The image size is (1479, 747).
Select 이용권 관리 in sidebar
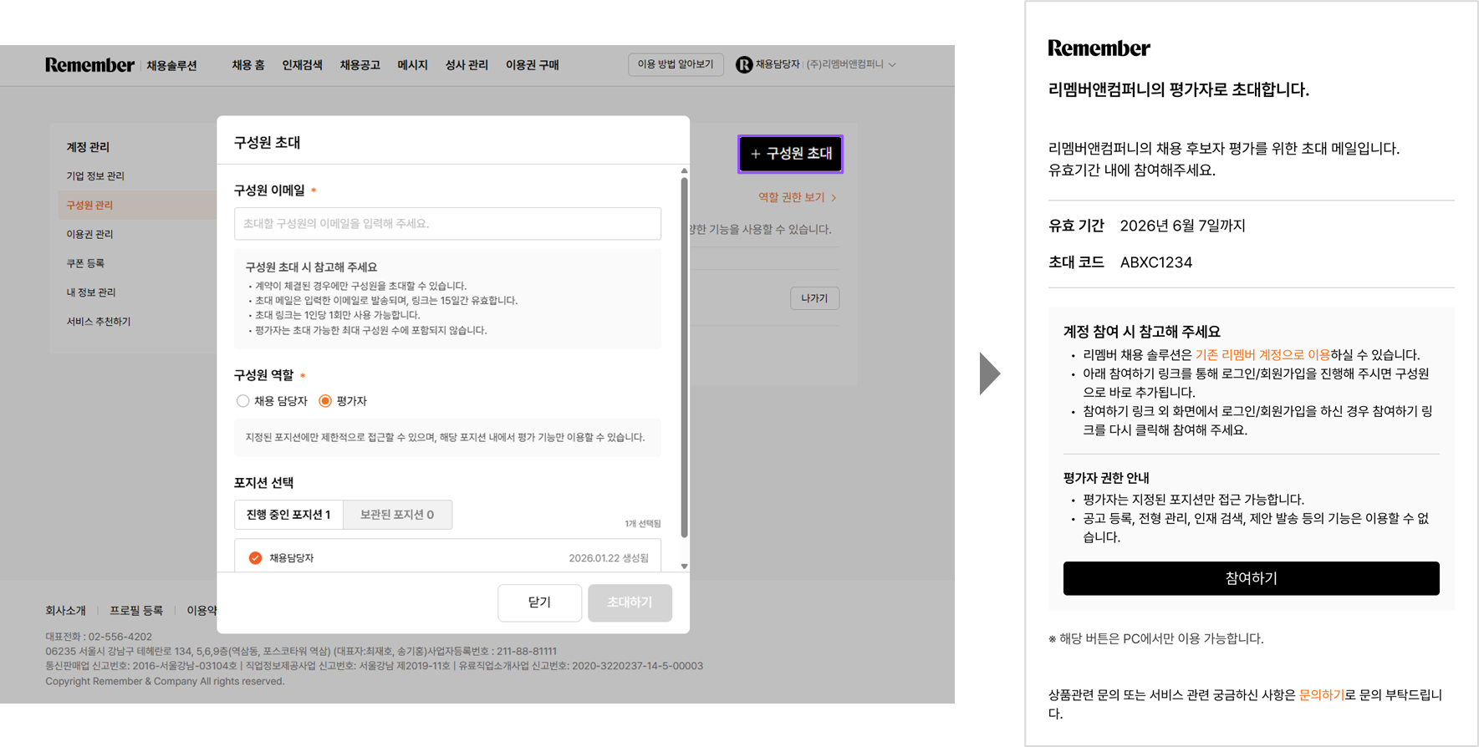point(89,234)
